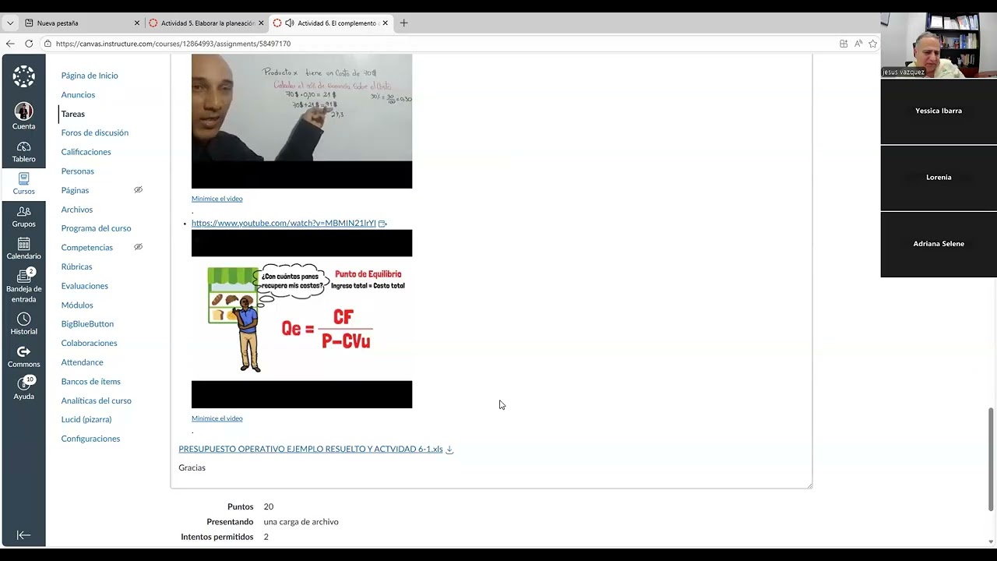The height and width of the screenshot is (561, 997).
Task: Open Historial in global navigation
Action: (23, 324)
